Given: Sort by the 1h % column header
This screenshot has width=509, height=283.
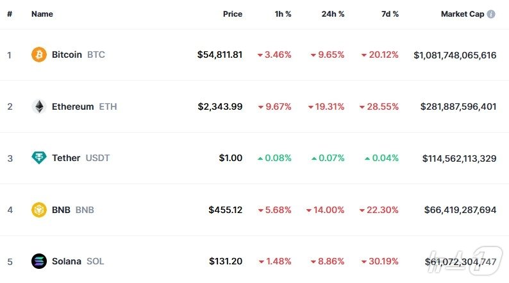Looking at the screenshot, I should [x=283, y=14].
